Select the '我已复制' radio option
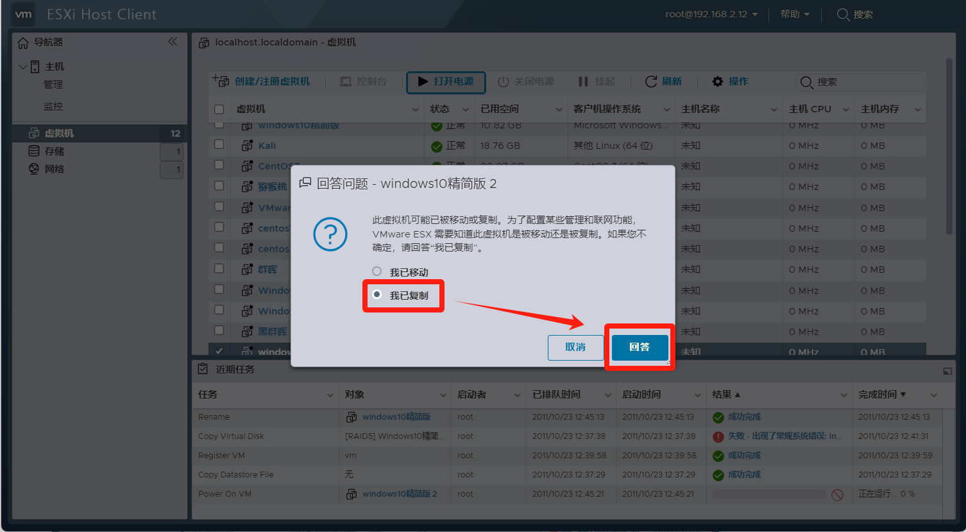Screen dimensions: 966x532 tap(377, 295)
